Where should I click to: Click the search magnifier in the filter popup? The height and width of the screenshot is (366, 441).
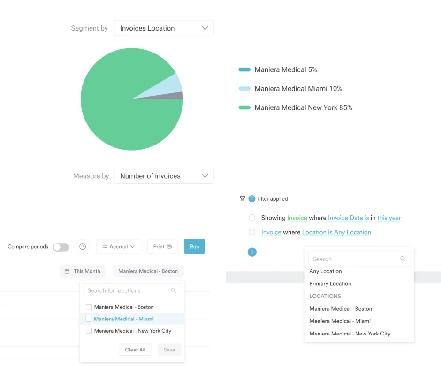coord(403,259)
